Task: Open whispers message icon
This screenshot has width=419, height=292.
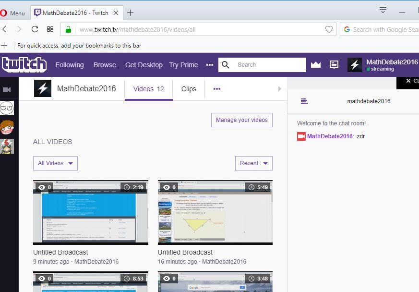Action: click(x=334, y=65)
